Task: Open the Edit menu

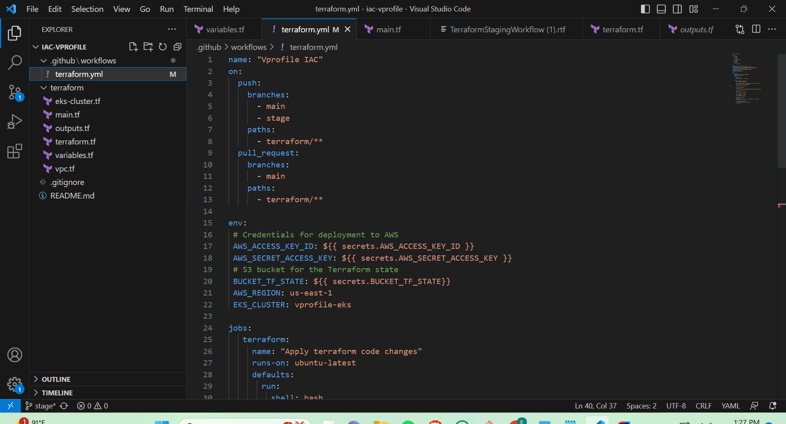Action: (55, 9)
